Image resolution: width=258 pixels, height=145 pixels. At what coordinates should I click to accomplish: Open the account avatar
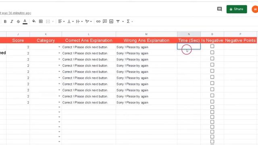pyautogui.click(x=255, y=9)
